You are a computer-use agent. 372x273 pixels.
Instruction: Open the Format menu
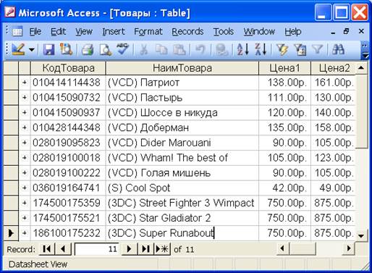[x=148, y=32]
